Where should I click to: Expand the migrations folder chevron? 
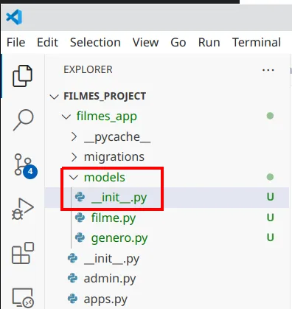[x=74, y=157]
